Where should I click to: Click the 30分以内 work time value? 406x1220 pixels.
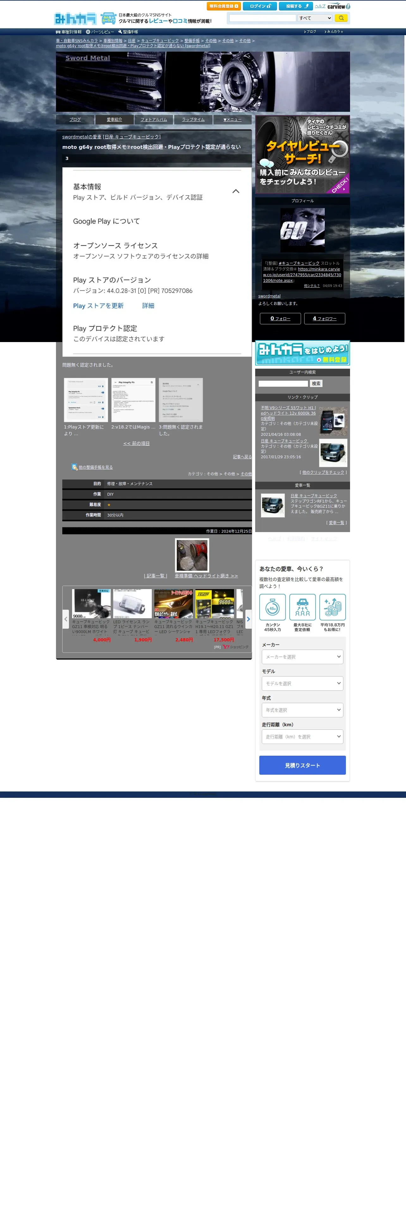(x=115, y=515)
